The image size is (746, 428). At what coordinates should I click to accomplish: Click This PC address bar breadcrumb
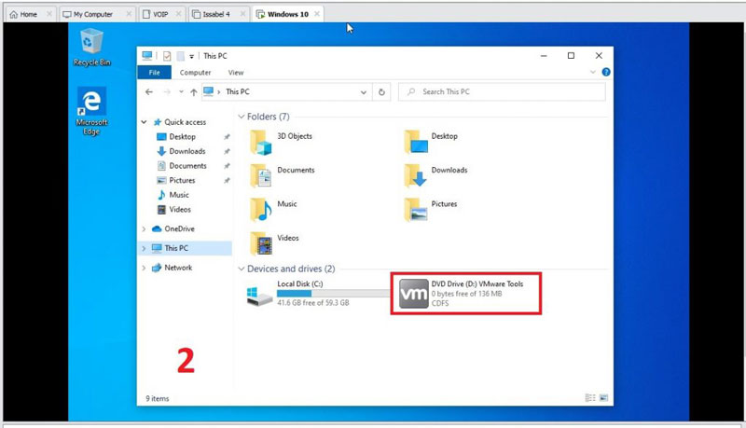238,91
